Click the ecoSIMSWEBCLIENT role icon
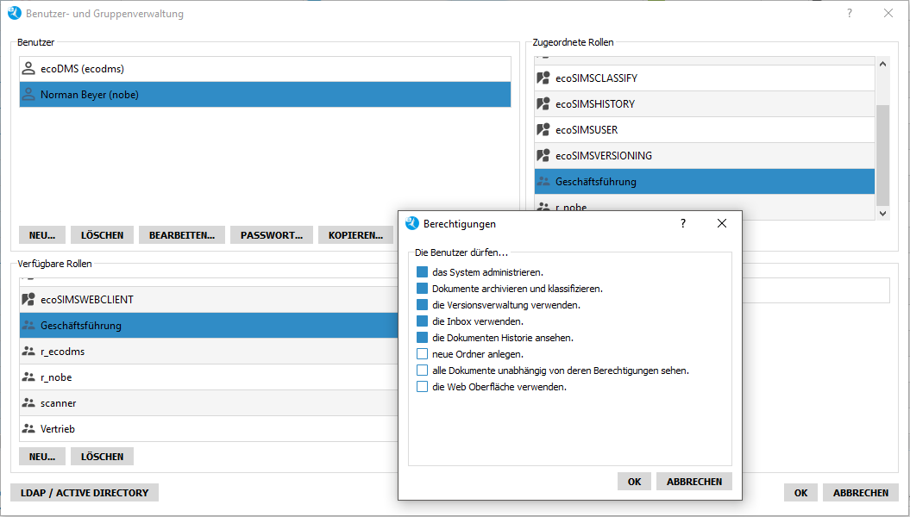Screen dimensions: 910x517 (28, 300)
